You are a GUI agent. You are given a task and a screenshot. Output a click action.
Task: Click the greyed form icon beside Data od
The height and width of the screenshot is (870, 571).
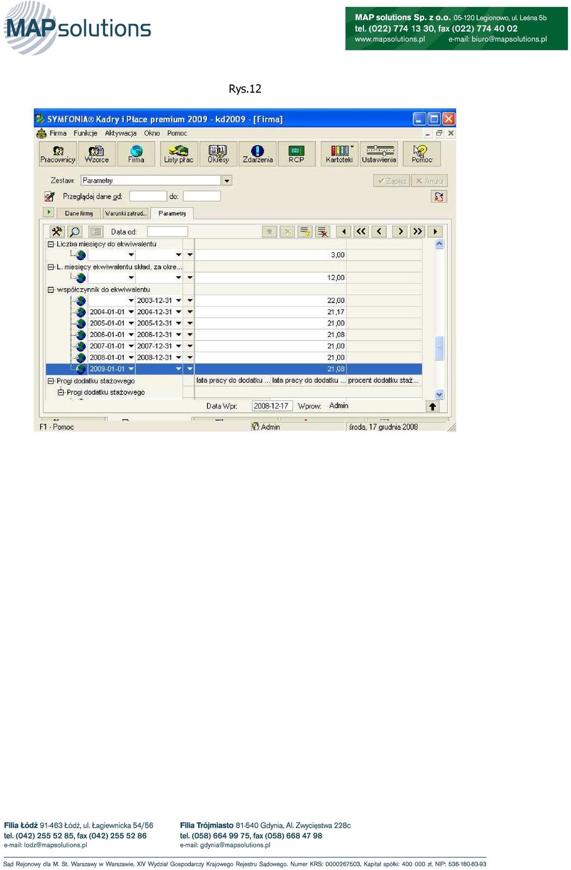click(x=95, y=232)
